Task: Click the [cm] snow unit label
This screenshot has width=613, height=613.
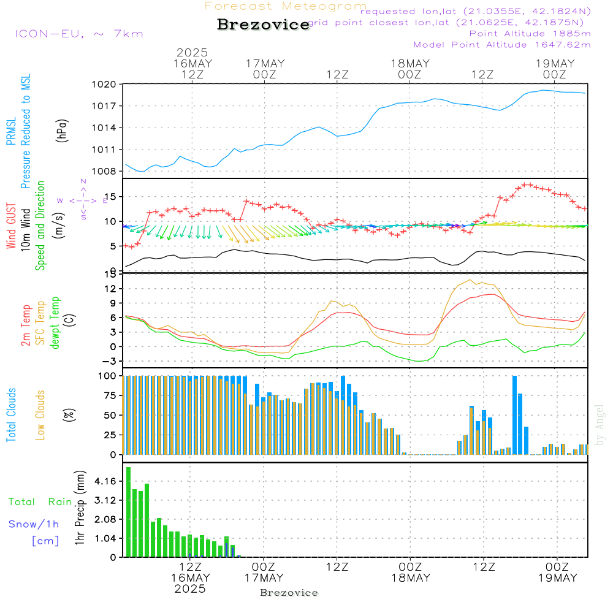Action: pos(45,541)
